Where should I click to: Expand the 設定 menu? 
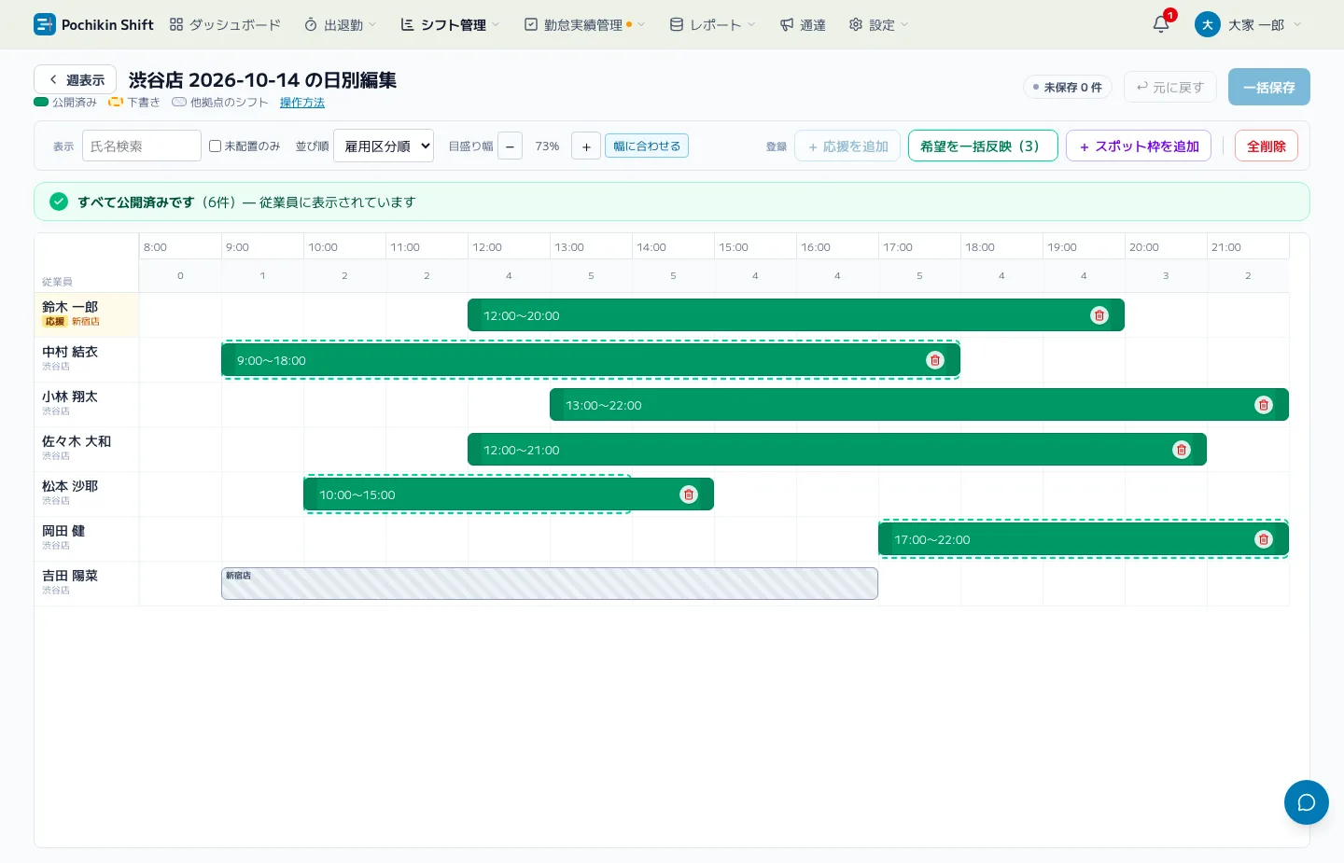[x=878, y=25]
